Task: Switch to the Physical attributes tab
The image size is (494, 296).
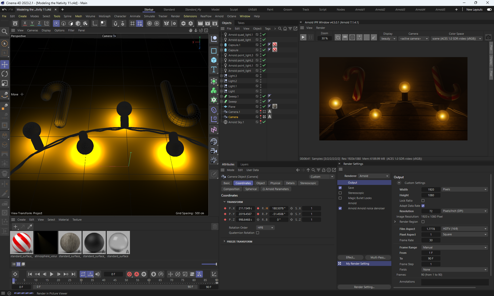Action: coord(275,183)
